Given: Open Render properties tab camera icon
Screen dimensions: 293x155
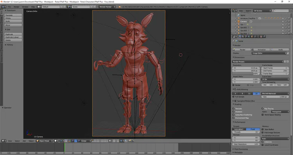Looking at the screenshot, I should (240, 37).
